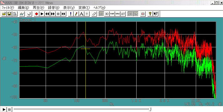
Task: Switch to the FFT view mode
Action: click(x=101, y=14)
